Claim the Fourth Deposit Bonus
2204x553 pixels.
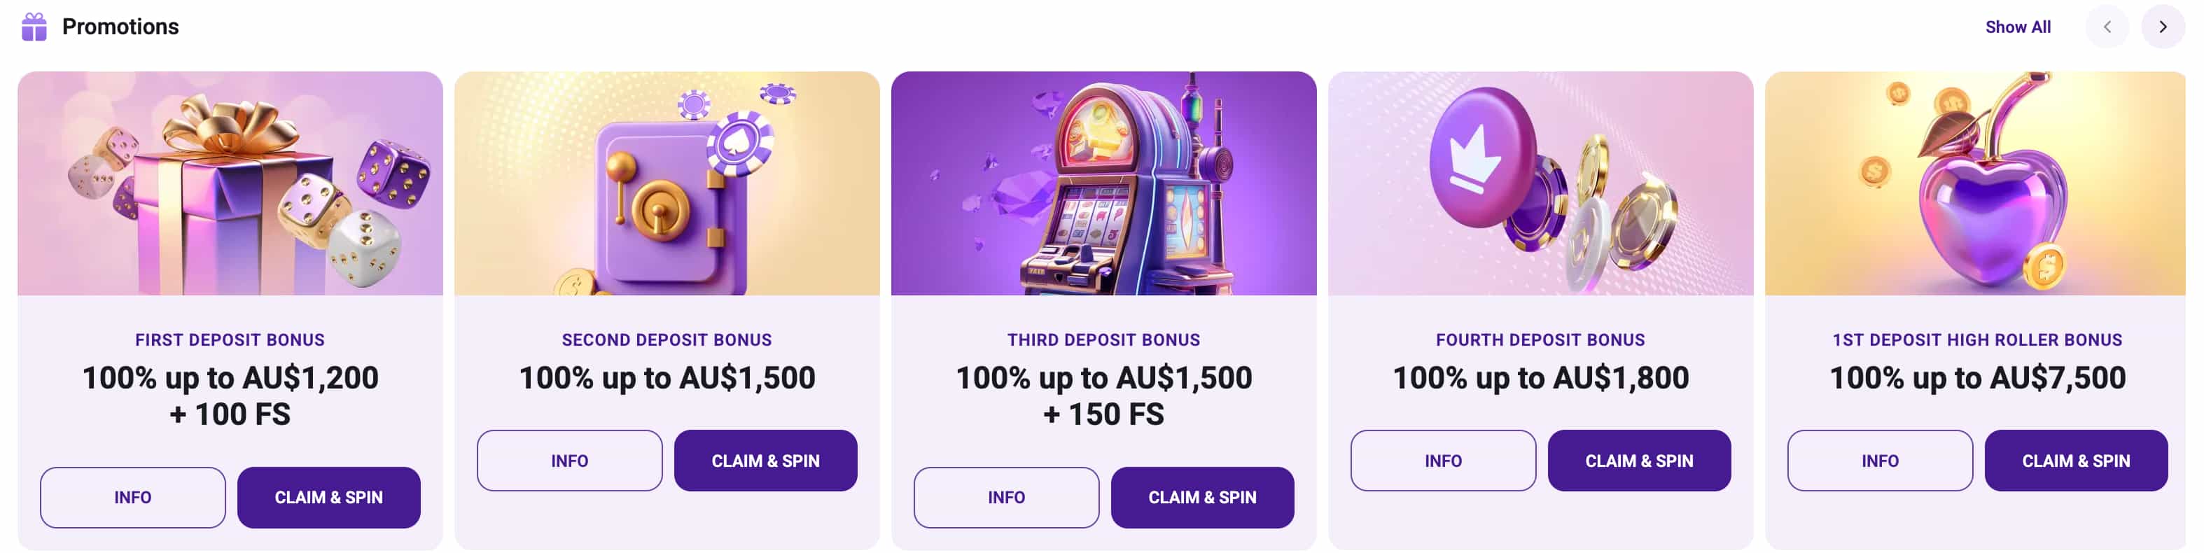(x=1639, y=460)
